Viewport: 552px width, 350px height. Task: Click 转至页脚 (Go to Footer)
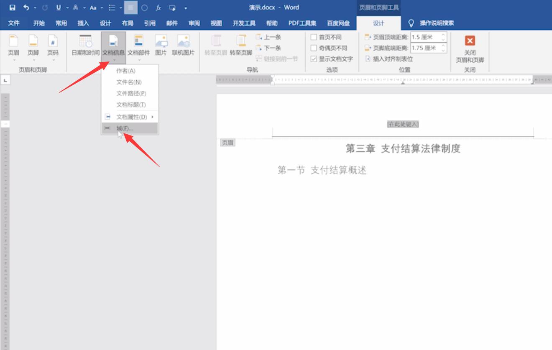pyautogui.click(x=241, y=45)
